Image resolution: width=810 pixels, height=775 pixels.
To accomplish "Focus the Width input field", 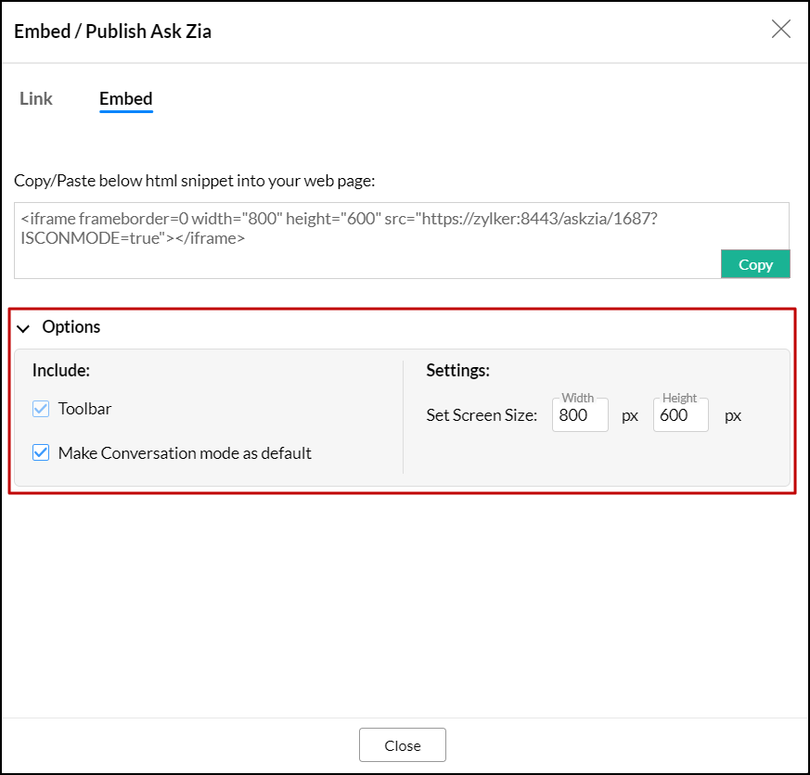I will pos(580,415).
